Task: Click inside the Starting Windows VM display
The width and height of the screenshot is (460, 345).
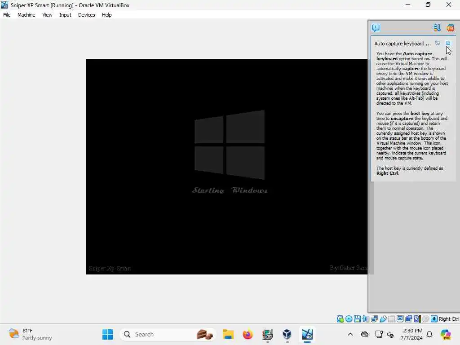Action: click(227, 167)
